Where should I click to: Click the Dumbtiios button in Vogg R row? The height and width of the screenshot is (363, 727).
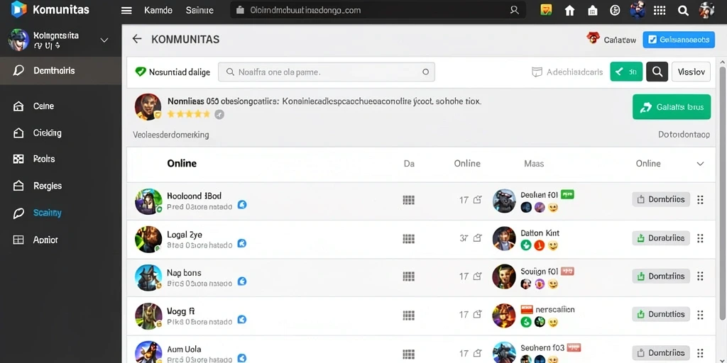pos(661,314)
